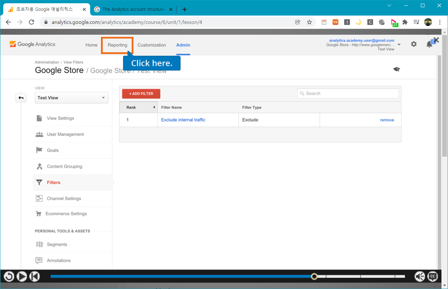
Task: Click the Exclude filter type cell
Action: (x=279, y=120)
